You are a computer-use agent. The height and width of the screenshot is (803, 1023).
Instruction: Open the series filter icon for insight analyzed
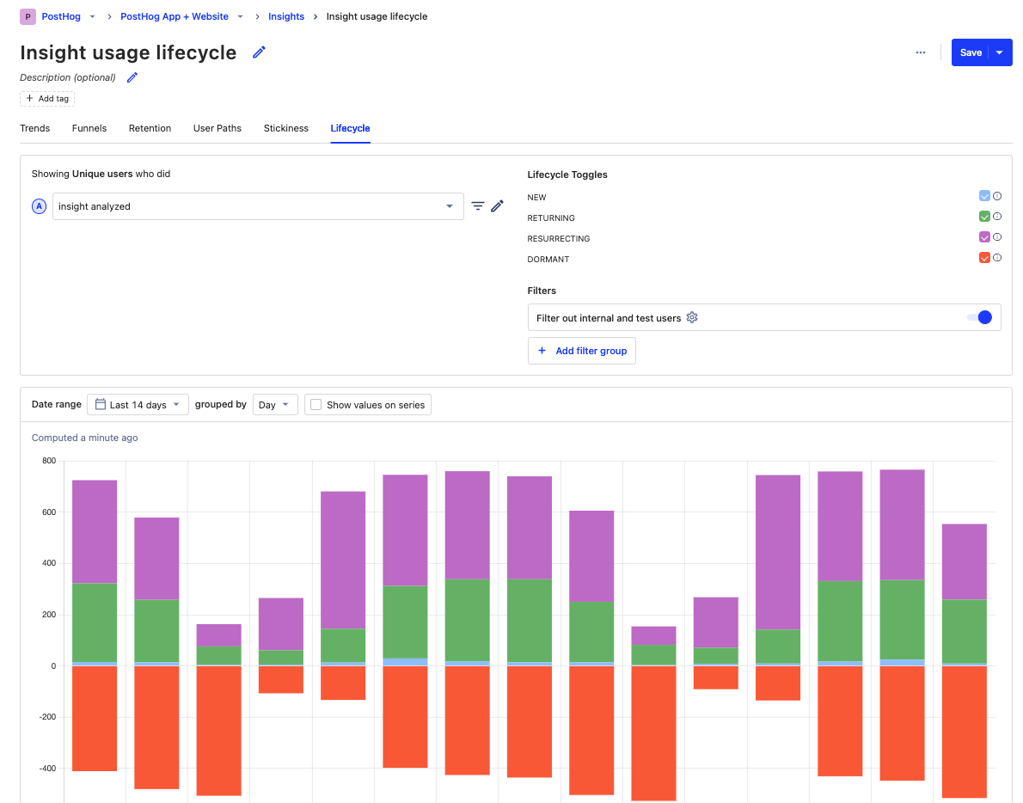(x=478, y=206)
